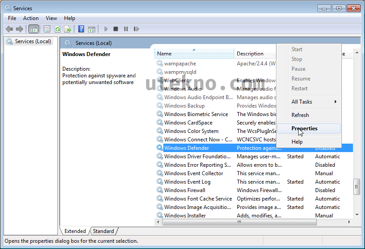Select the Windows Connect Now service row
This screenshot has height=249, width=365.
[x=198, y=139]
